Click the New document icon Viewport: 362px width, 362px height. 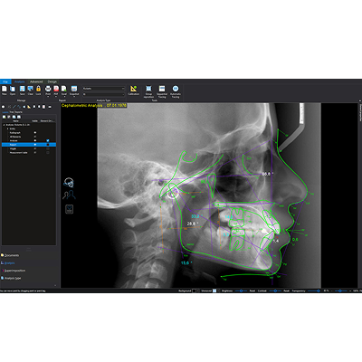(x=5, y=89)
